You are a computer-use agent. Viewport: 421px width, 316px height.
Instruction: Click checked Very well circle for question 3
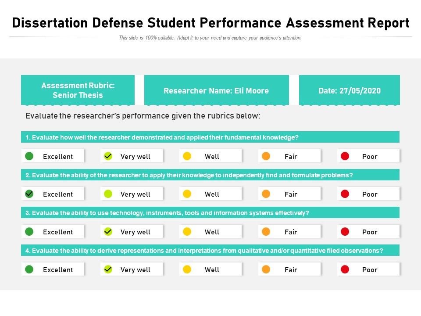pos(108,231)
